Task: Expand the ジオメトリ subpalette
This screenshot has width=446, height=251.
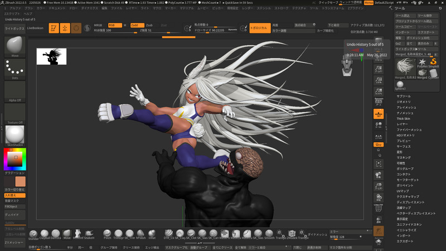Action: click(x=404, y=102)
